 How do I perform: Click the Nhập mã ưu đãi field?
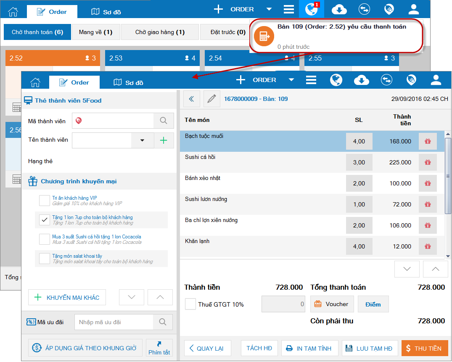coord(114,322)
